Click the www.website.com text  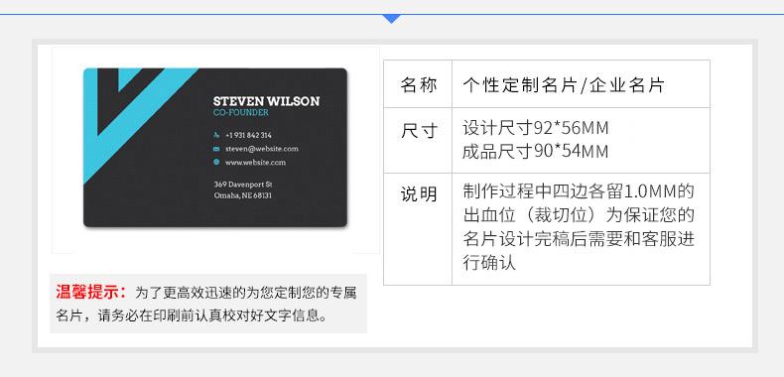coord(255,162)
